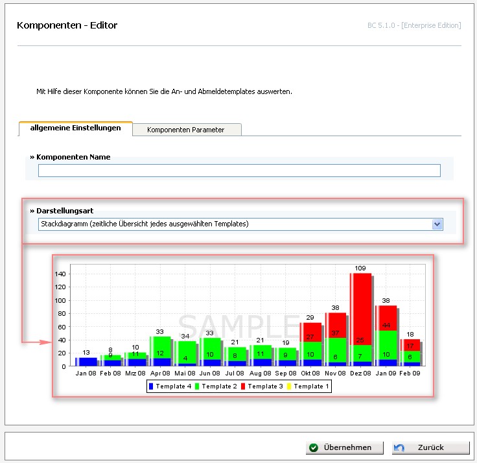The width and height of the screenshot is (477, 463).
Task: Click the Apr 08 axis label
Action: 160,374
